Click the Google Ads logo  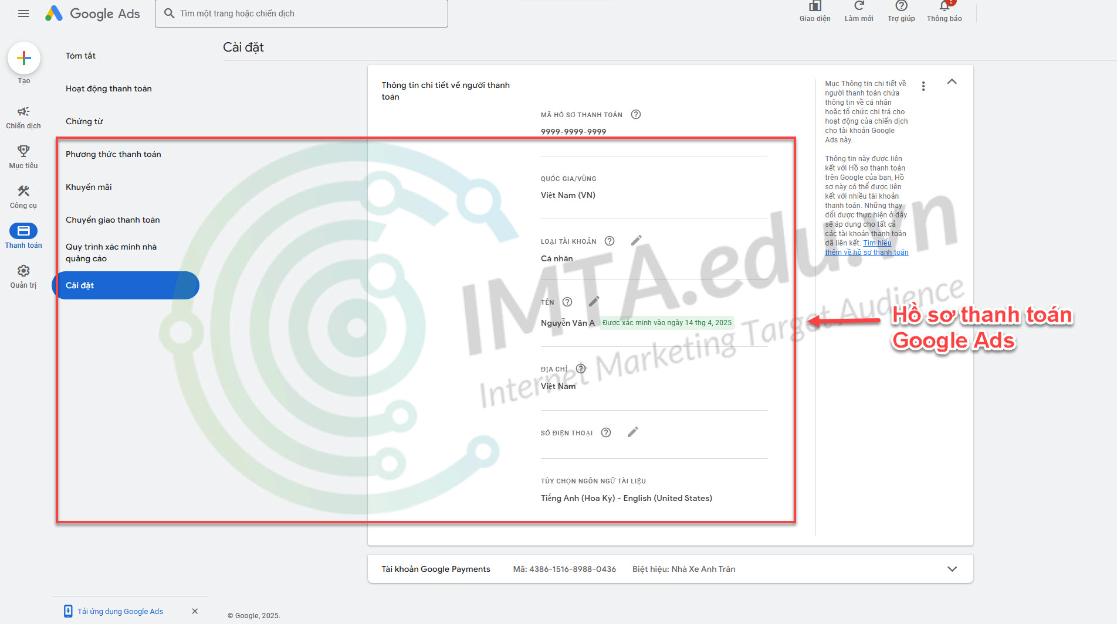pyautogui.click(x=93, y=13)
